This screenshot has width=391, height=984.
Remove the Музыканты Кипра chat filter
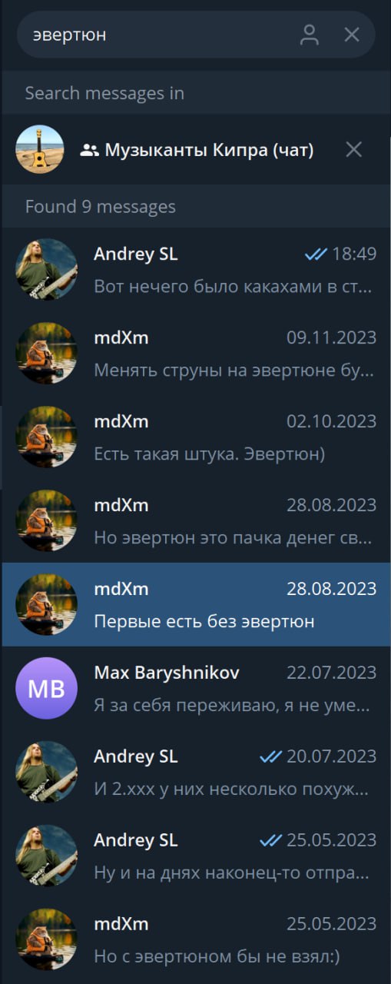point(353,149)
